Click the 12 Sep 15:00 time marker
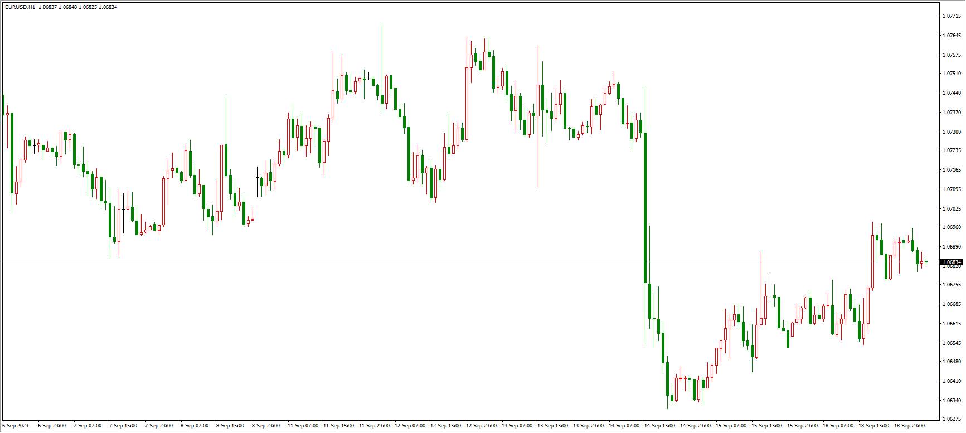966x433 pixels. pyautogui.click(x=445, y=426)
